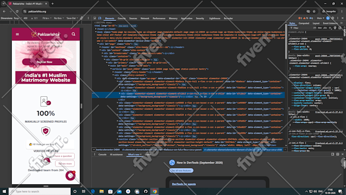Screen dimensions: 346x195
Task: Expand the head node in DOM tree
Action: [96, 29]
